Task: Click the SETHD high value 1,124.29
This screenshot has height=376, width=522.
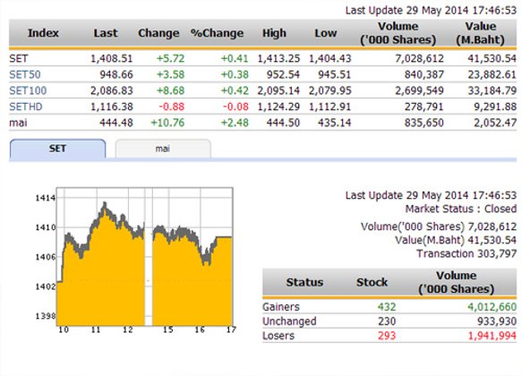Action: point(278,107)
